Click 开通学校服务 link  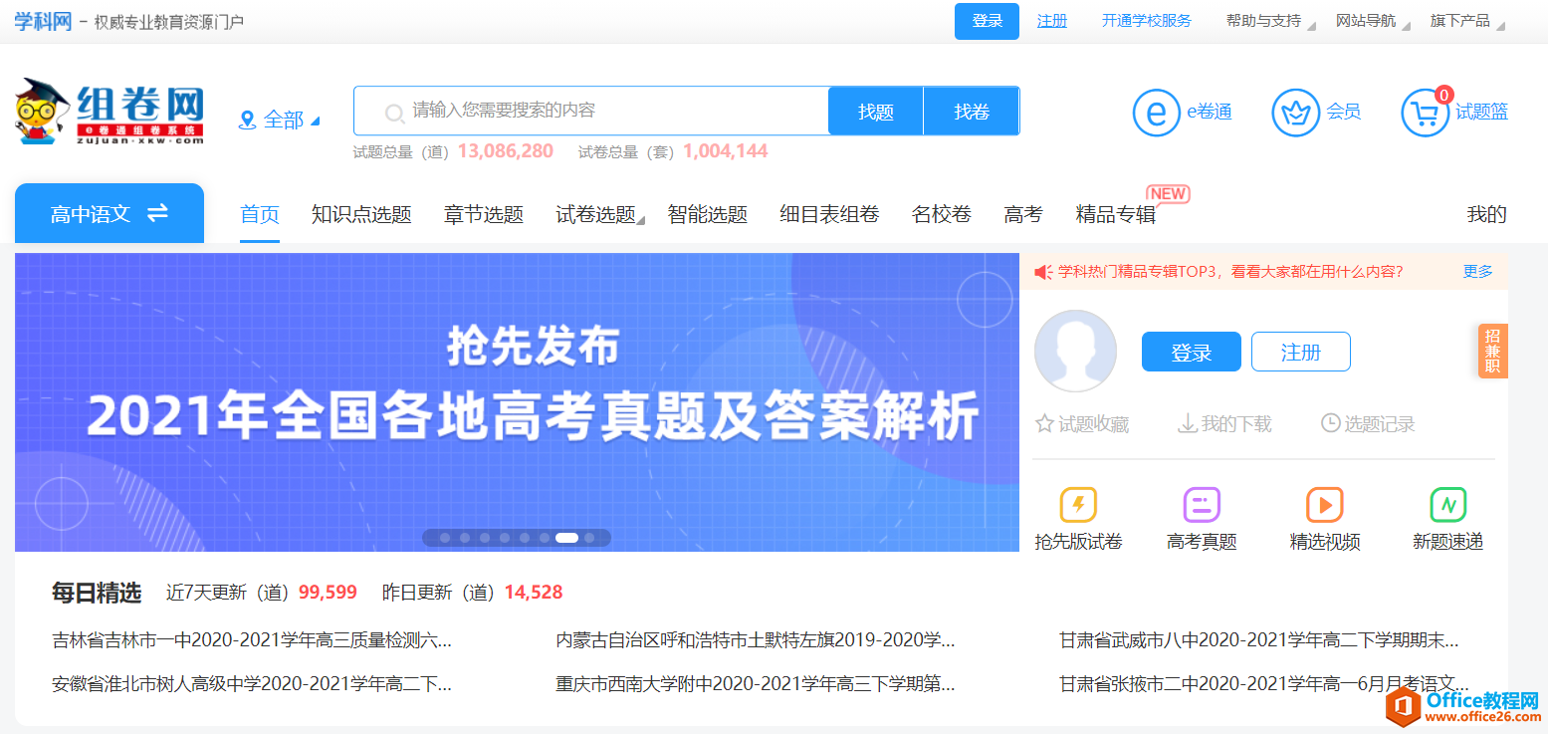coord(1147,21)
